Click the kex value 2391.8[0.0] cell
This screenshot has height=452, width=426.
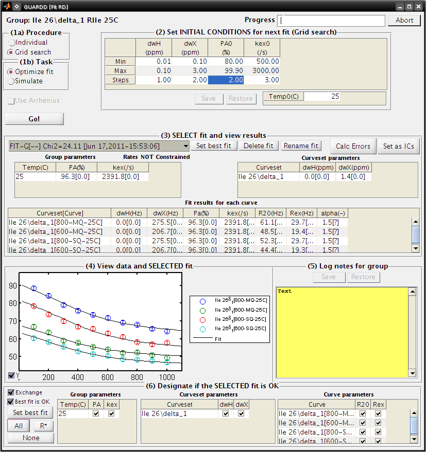(x=123, y=177)
